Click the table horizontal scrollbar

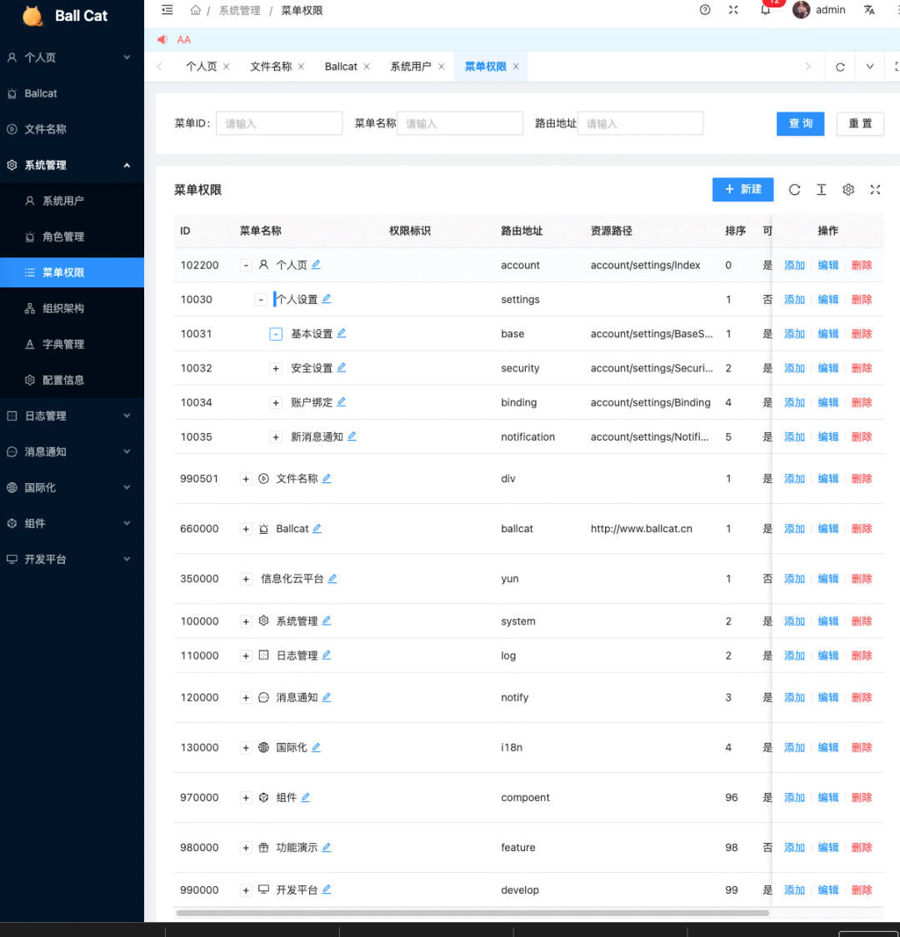(472, 913)
